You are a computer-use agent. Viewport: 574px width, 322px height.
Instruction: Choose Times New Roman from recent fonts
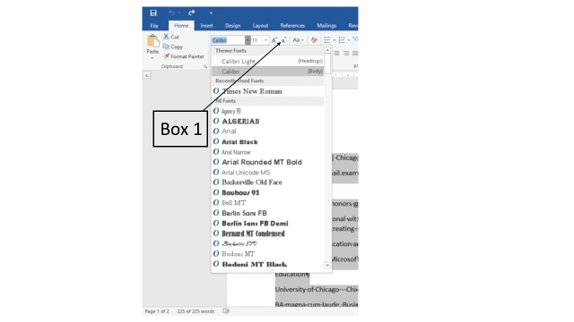point(267,91)
